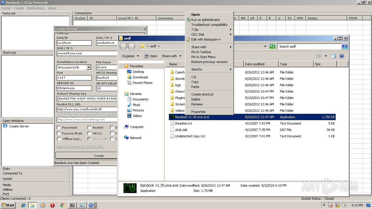
Task: Launch Opera browser from the taskbar
Action: click(x=52, y=205)
